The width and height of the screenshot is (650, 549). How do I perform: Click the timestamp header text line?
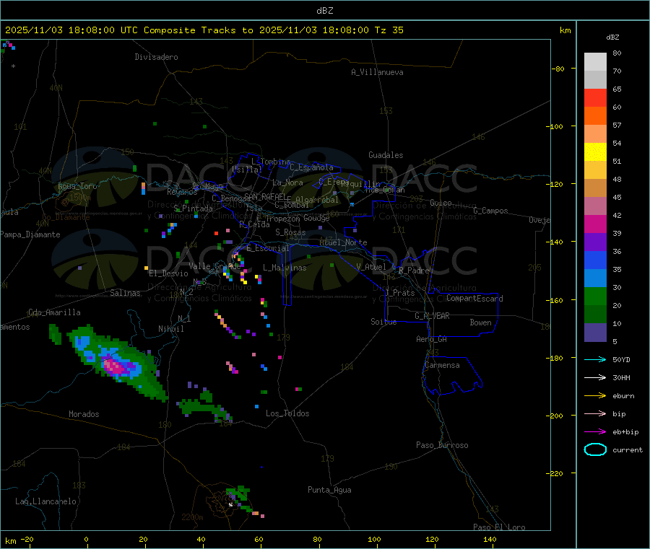tap(204, 30)
